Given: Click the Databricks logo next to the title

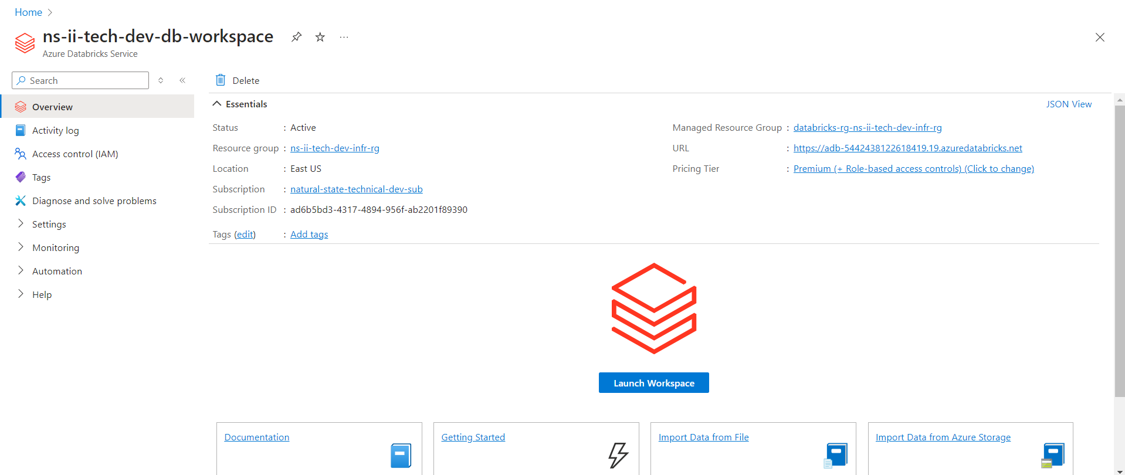Looking at the screenshot, I should point(25,43).
